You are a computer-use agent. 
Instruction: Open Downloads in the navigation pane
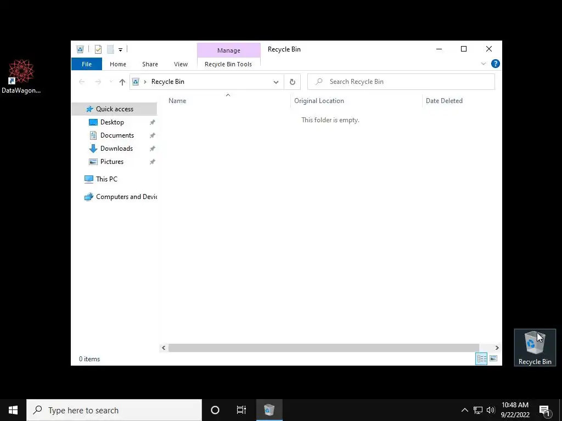point(116,149)
